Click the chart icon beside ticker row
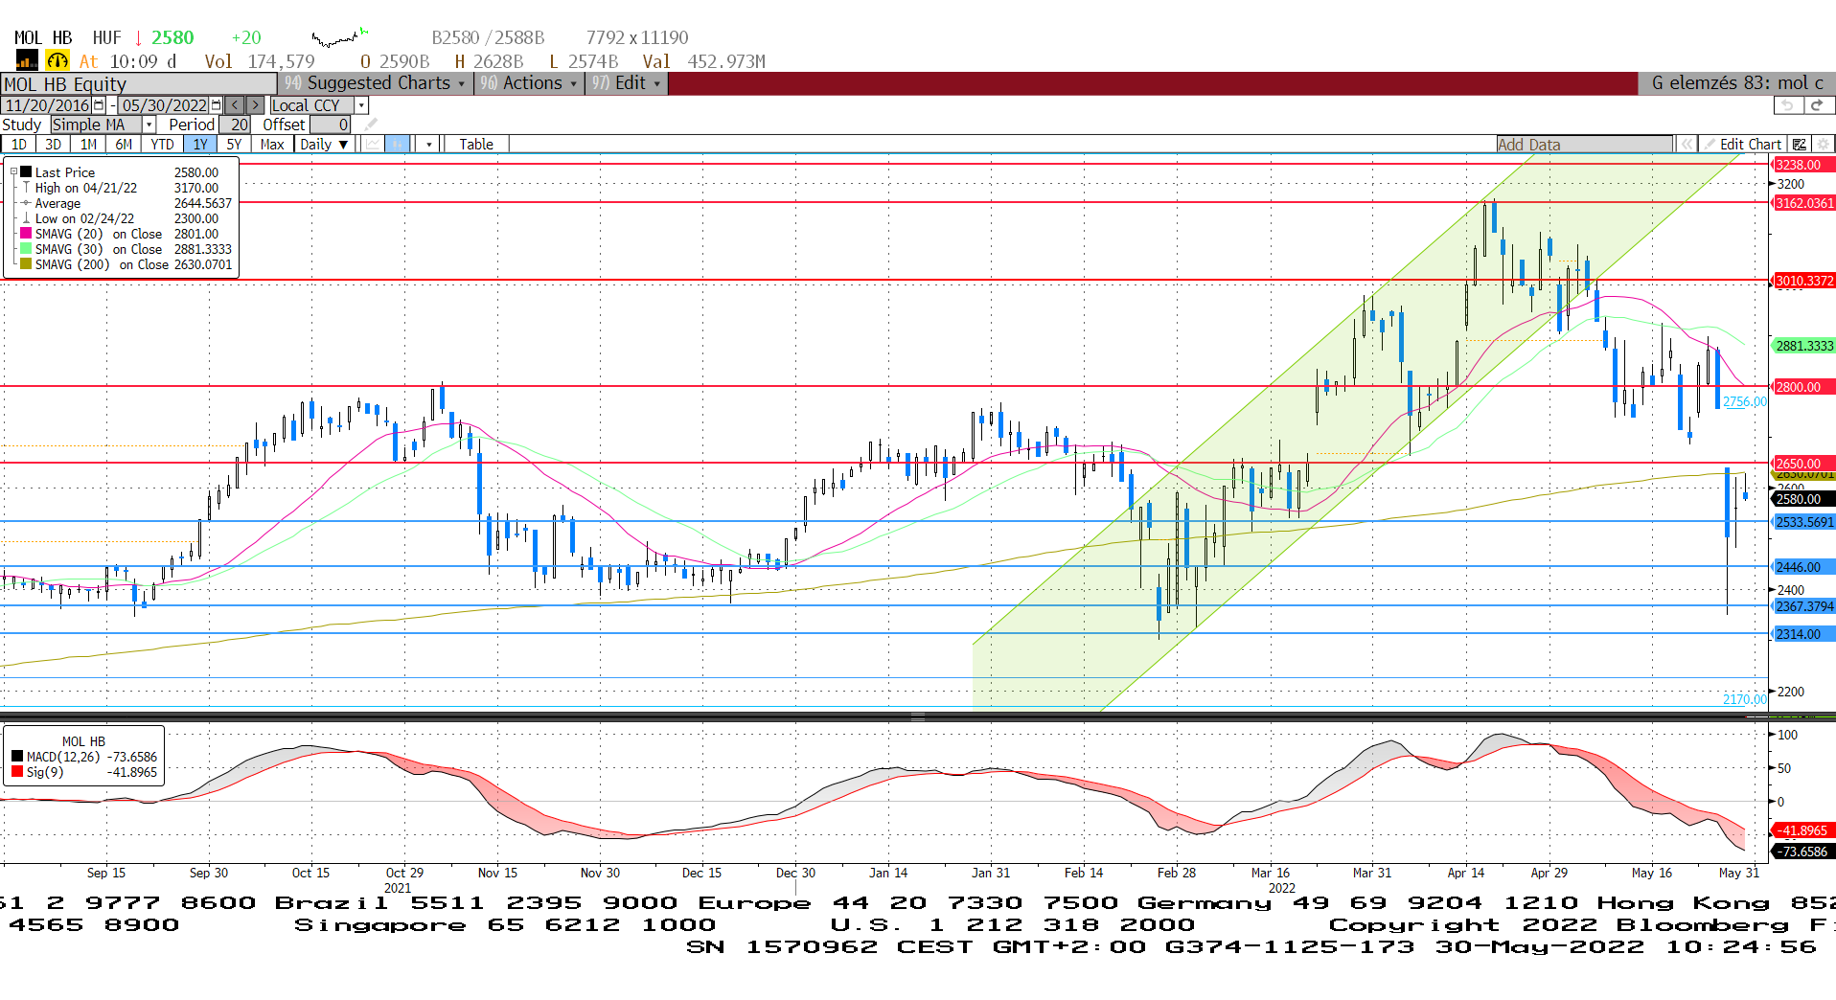 click(26, 61)
